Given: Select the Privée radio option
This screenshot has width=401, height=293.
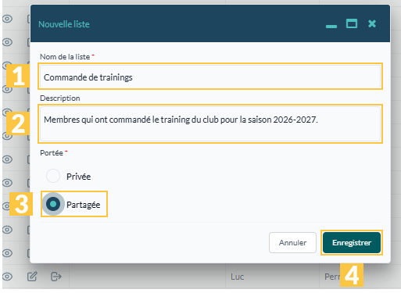Looking at the screenshot, I should (53, 176).
